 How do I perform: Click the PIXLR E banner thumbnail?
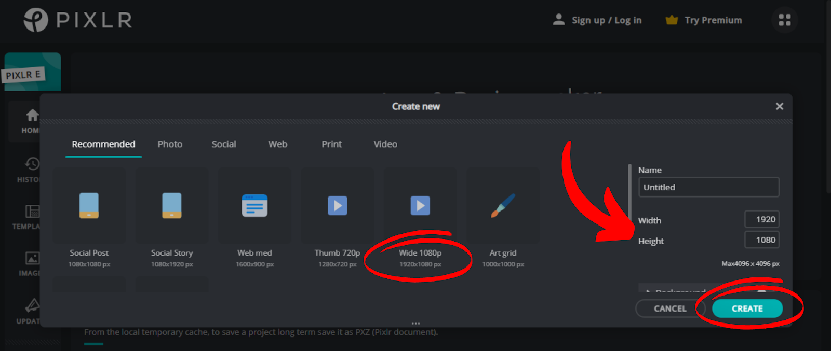point(33,72)
